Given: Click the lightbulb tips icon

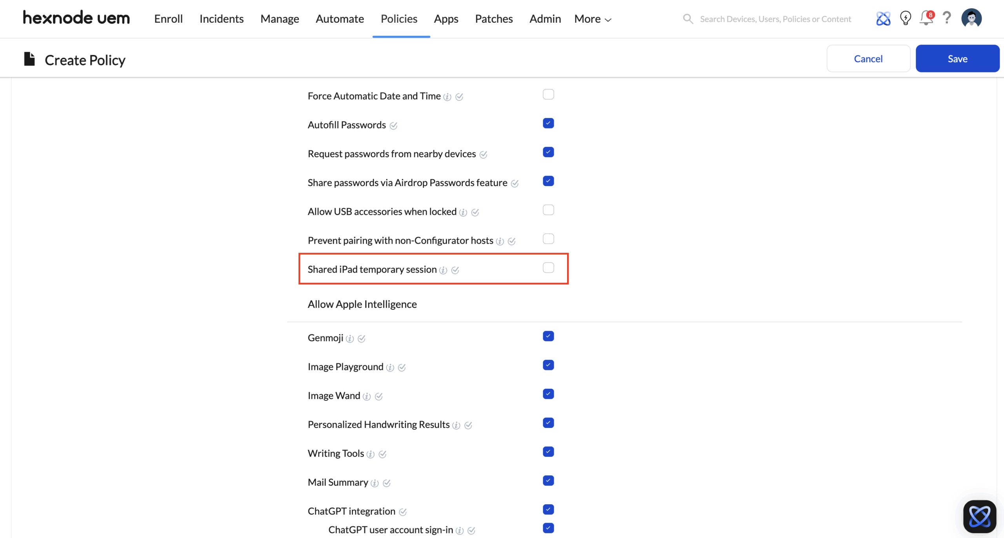Looking at the screenshot, I should click(905, 18).
